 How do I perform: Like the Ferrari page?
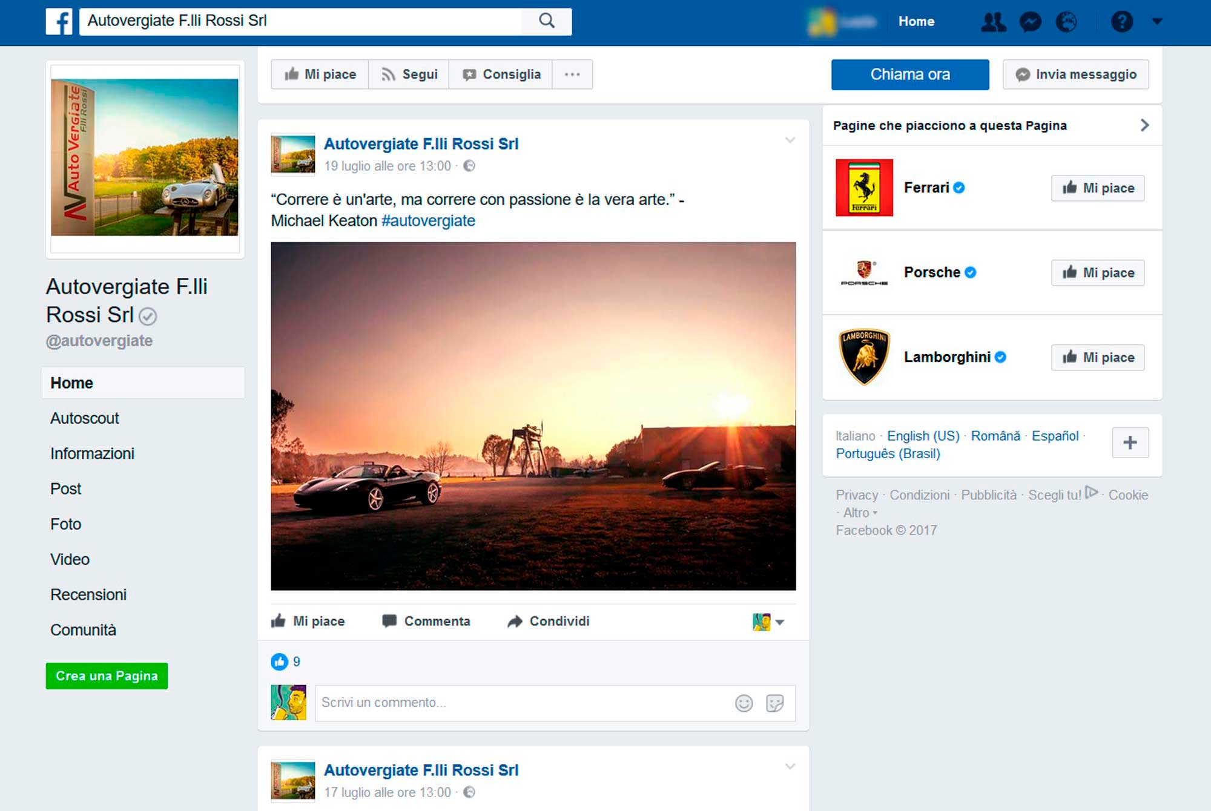pyautogui.click(x=1098, y=188)
